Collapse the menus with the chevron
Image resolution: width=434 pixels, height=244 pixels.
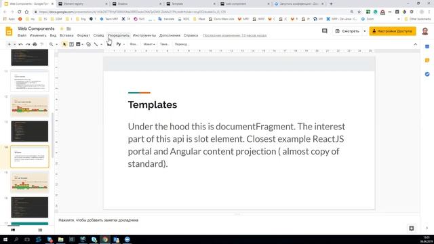point(415,44)
